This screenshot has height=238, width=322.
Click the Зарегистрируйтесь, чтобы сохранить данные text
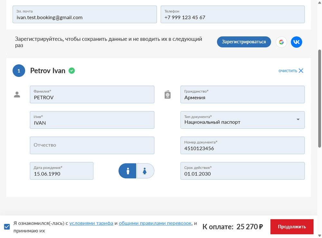(109, 42)
